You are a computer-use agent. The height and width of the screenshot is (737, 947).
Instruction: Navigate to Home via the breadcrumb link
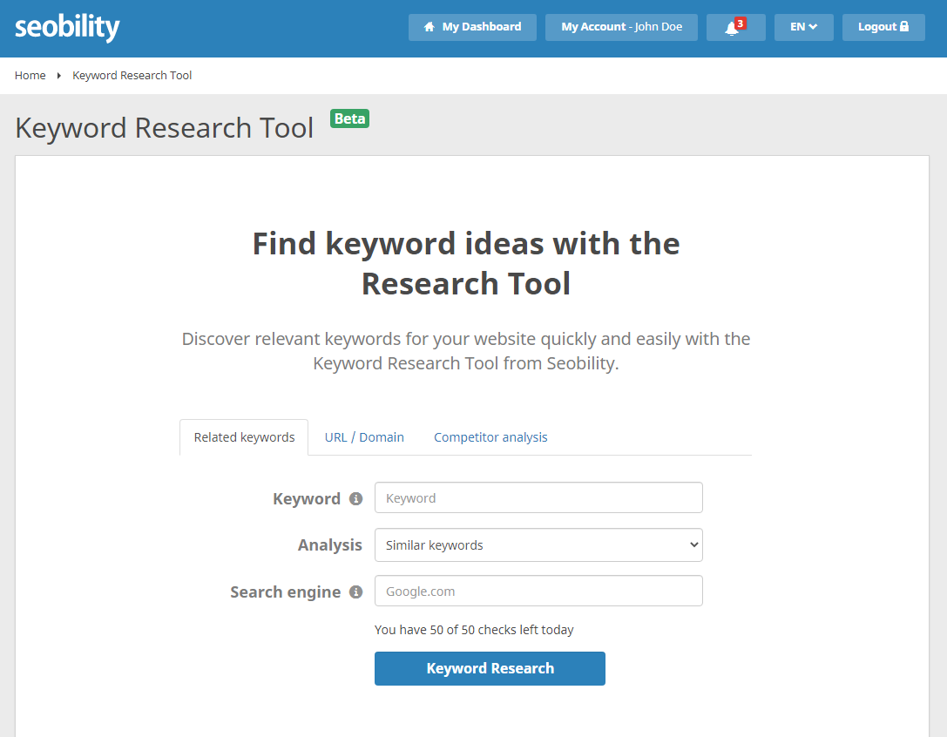30,75
